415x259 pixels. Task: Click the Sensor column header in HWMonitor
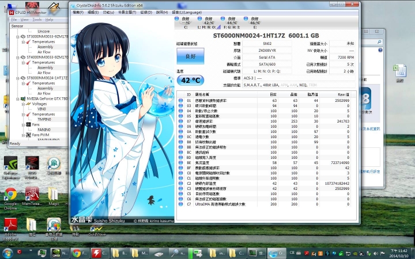[x=39, y=26]
